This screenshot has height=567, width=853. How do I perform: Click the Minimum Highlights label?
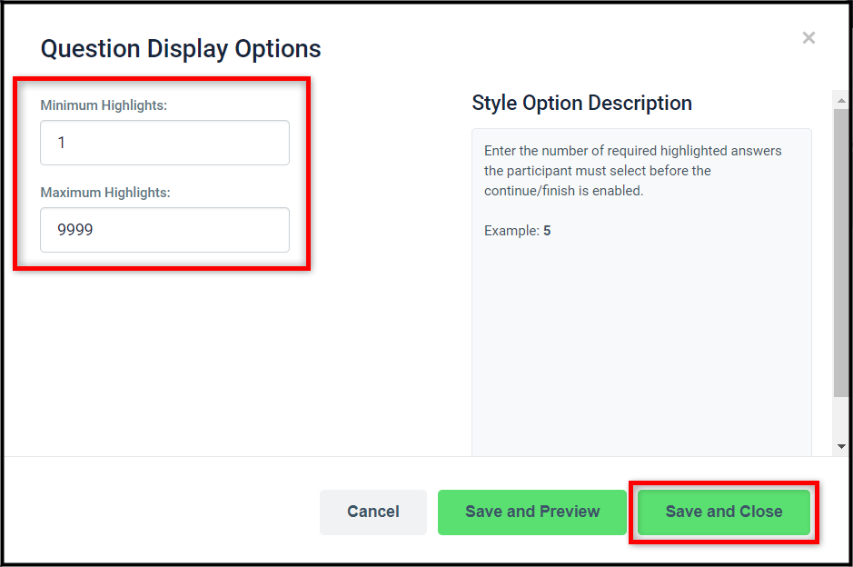(104, 105)
